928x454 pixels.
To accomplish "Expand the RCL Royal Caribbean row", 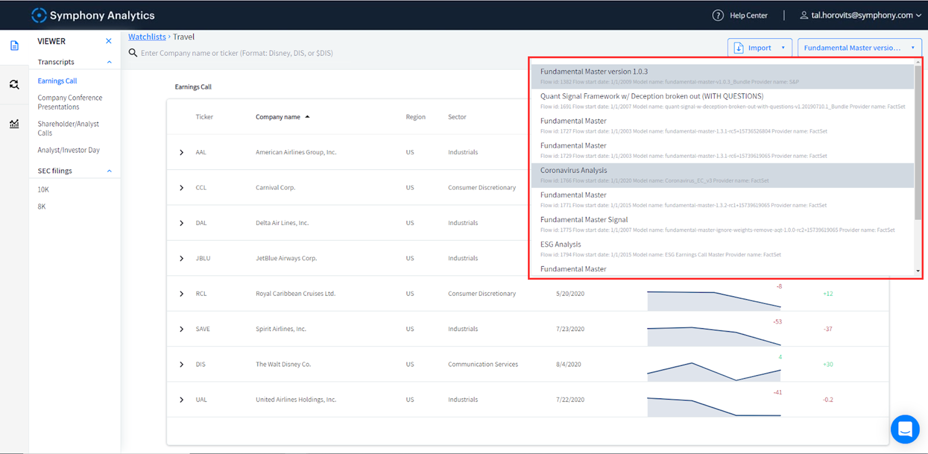I will pos(182,294).
